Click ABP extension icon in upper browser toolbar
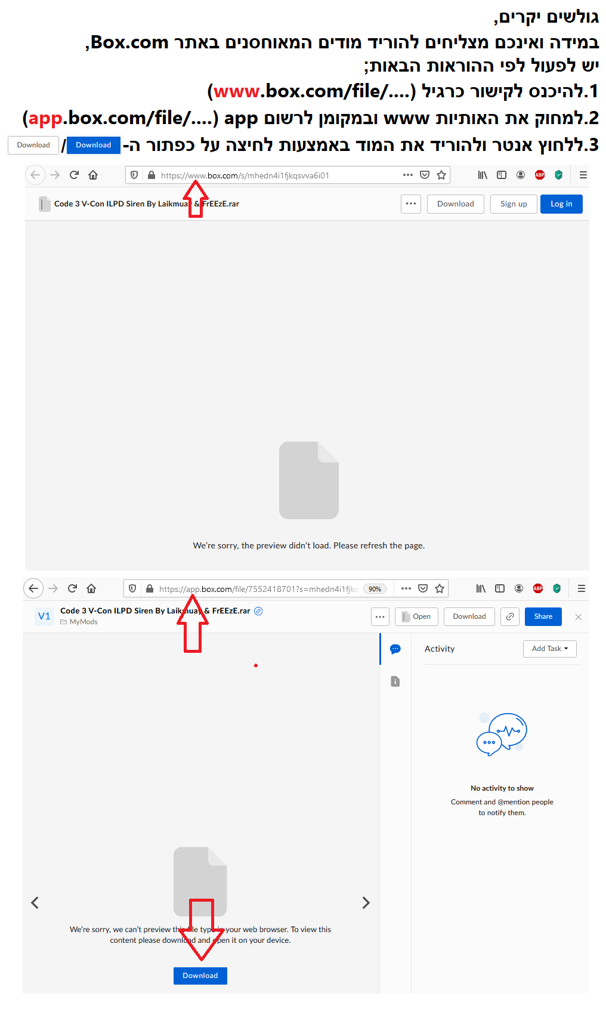The image size is (606, 1024). pos(540,175)
